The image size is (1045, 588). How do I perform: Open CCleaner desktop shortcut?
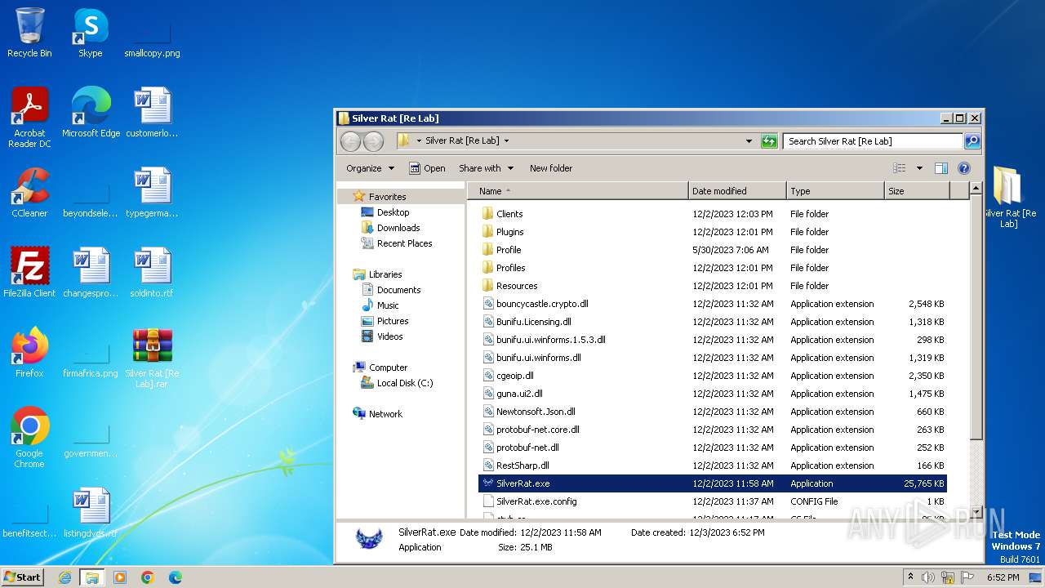(29, 193)
